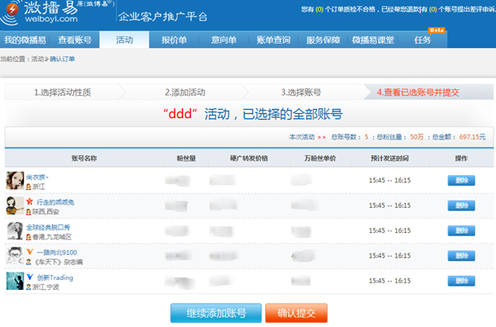Viewport: 496px width, 327px height.
Task: Click the 15:45 -- 16:15 time in 全球经典脱口秀 row
Action: [390, 230]
